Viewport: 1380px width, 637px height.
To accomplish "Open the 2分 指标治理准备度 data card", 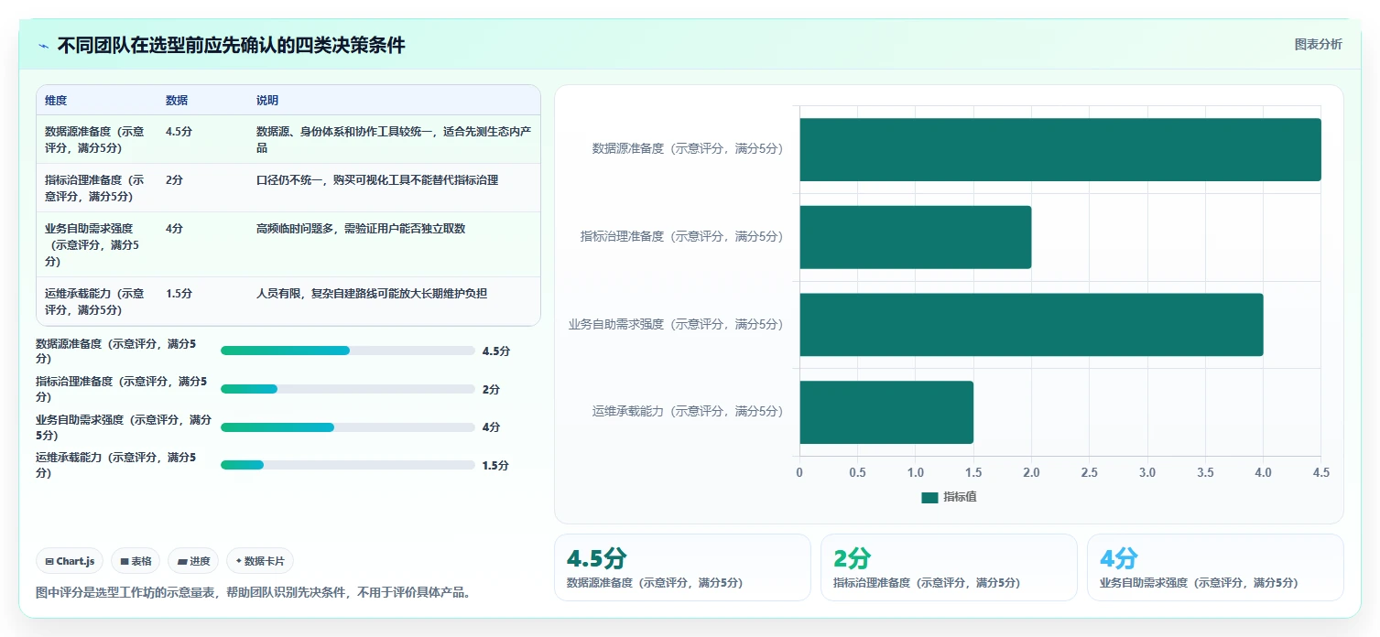I will click(949, 567).
